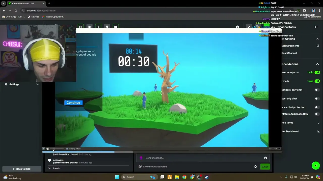Click the green round floating button
This screenshot has width=323, height=181.
(x=316, y=165)
